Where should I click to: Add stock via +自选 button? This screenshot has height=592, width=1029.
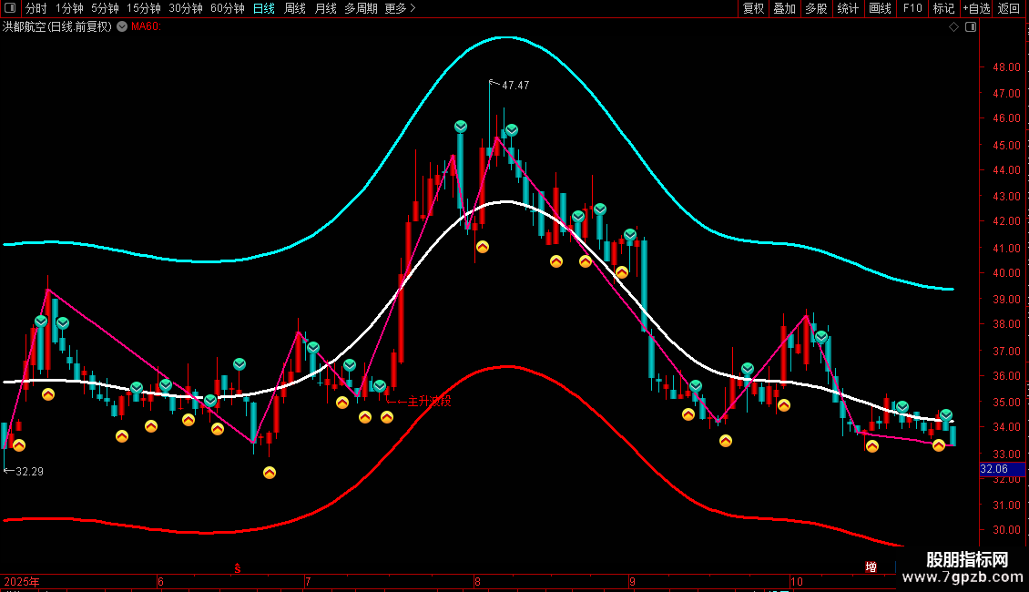click(x=976, y=8)
